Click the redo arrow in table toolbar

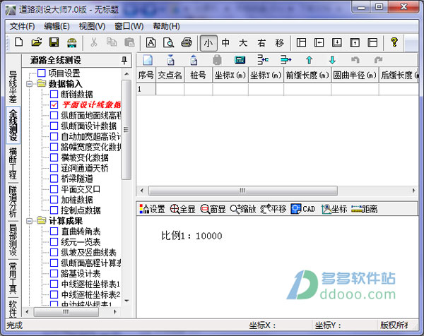pos(378,60)
